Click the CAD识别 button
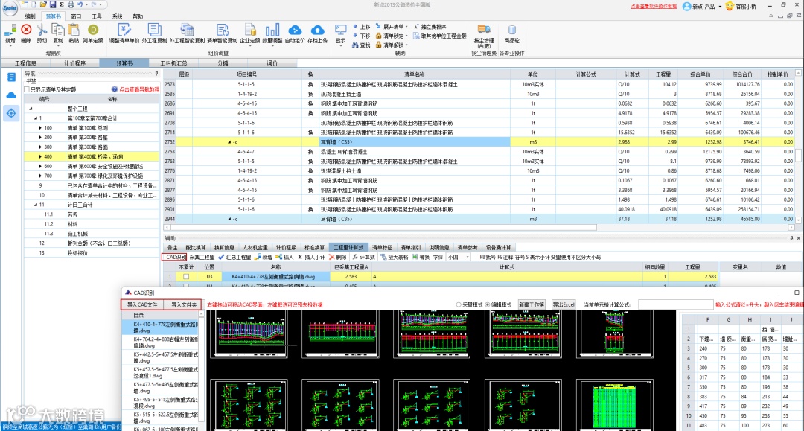Viewport: 804px width, 431px height. coord(174,258)
